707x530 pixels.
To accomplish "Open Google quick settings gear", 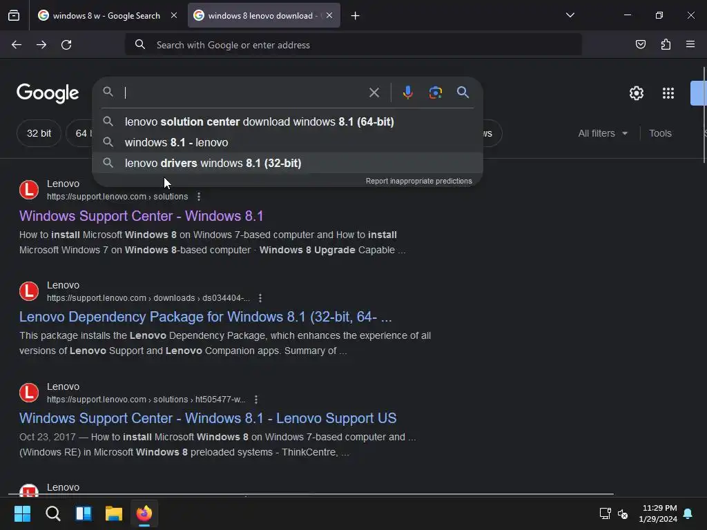I will point(636,93).
